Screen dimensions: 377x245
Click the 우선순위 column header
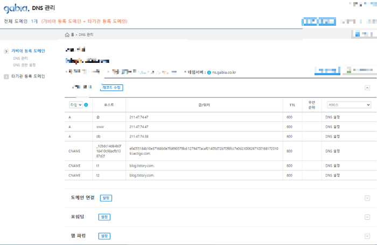point(312,105)
